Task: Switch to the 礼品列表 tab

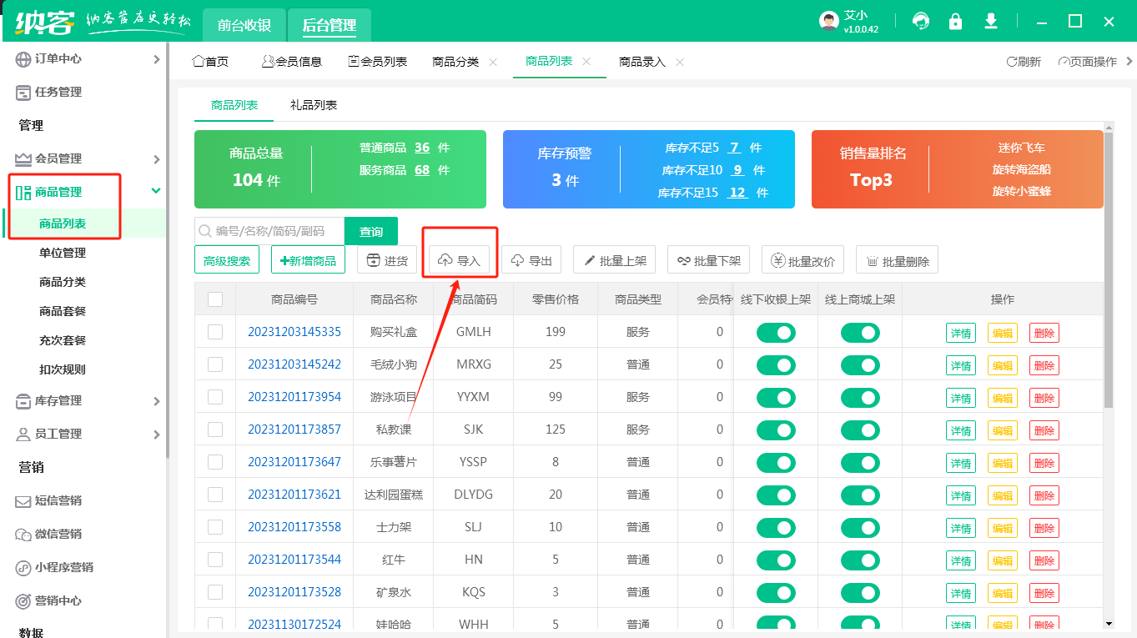Action: [x=314, y=106]
